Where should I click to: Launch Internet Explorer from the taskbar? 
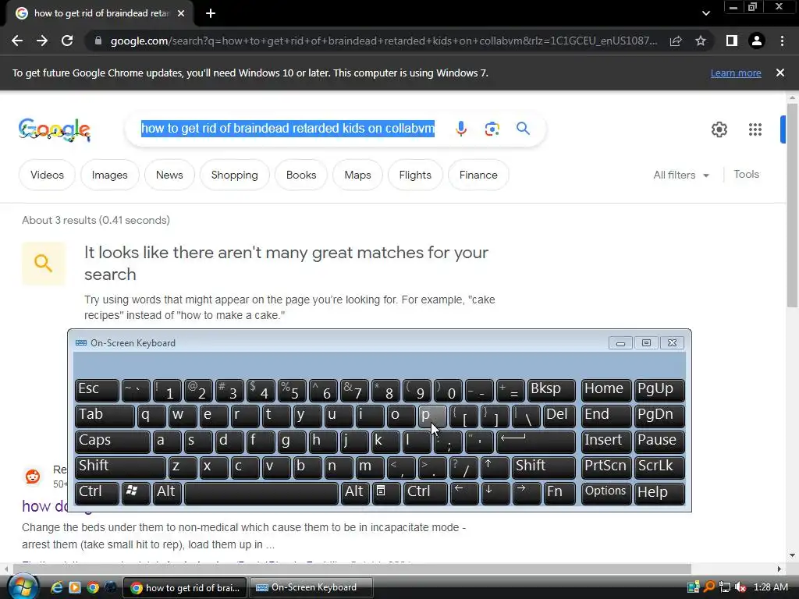(x=56, y=587)
